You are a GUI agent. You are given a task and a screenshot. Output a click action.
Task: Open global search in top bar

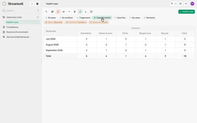click(x=174, y=4)
